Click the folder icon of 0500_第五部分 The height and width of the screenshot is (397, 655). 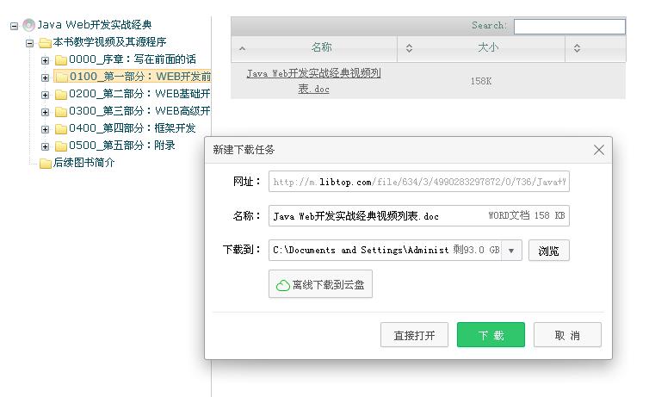61,146
